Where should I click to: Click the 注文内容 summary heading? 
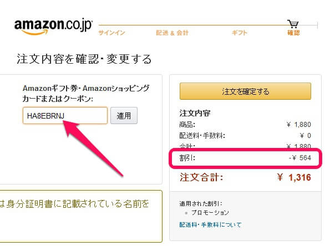click(x=195, y=113)
